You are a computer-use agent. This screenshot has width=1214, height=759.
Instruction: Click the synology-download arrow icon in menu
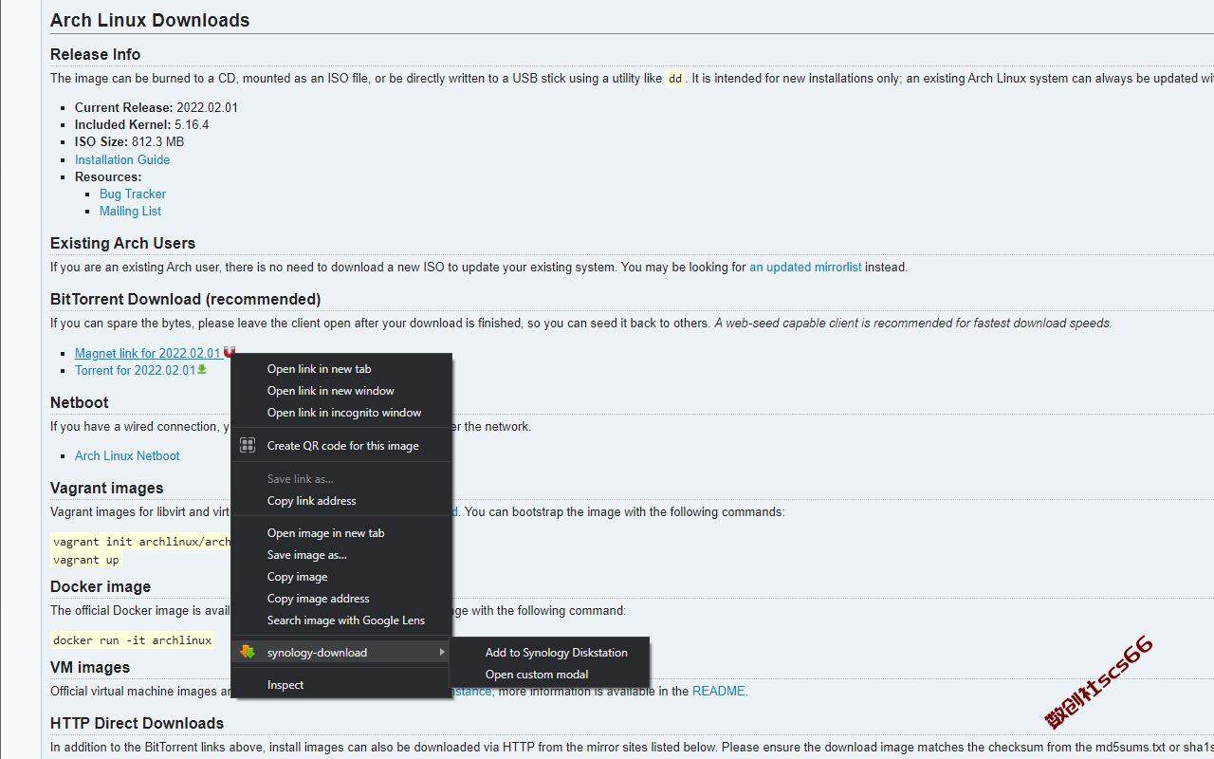[248, 652]
